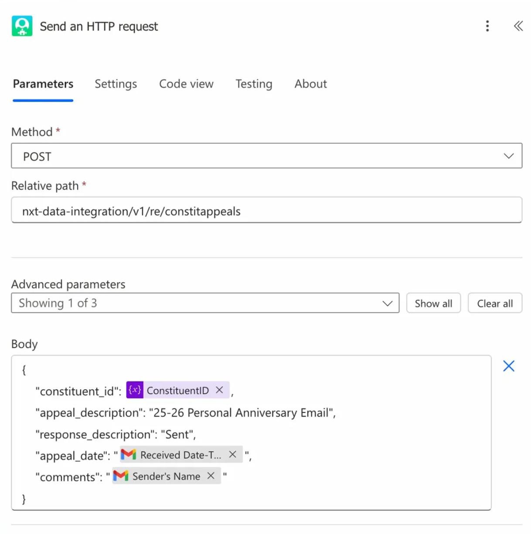
Task: Open the Code view tab
Action: pos(186,84)
